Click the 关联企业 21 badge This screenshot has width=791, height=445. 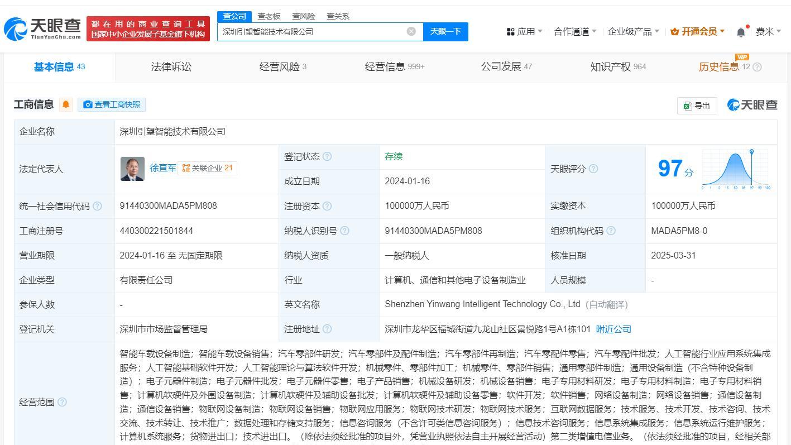point(208,168)
